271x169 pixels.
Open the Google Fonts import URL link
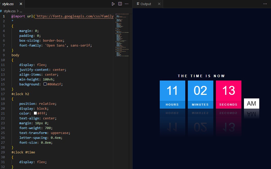pos(75,16)
